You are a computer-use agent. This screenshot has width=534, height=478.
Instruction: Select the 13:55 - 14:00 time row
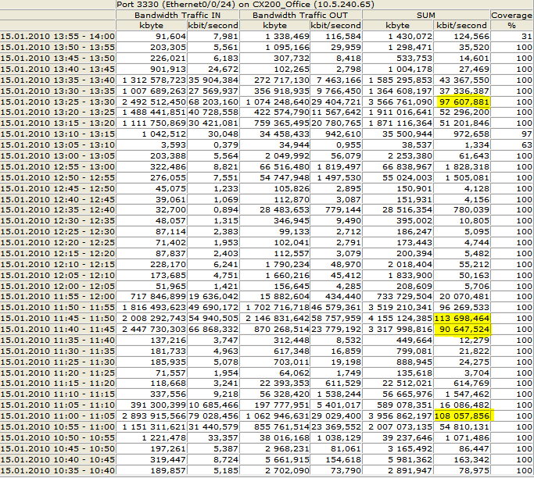58,36
